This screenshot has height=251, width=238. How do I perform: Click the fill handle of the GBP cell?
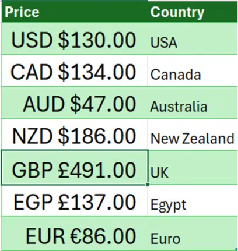(148, 185)
